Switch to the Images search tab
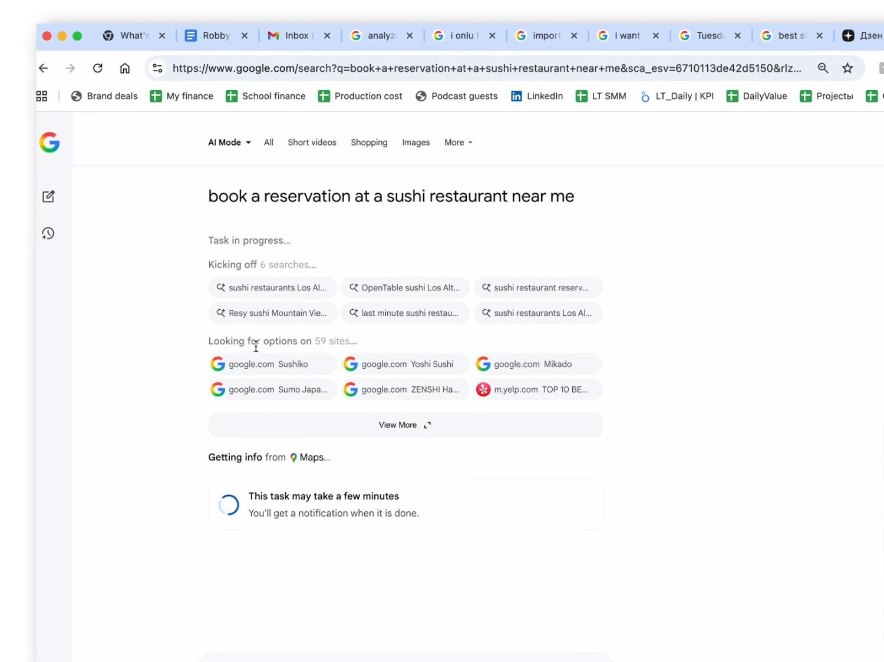Screen dimensions: 884x662 click(415, 142)
